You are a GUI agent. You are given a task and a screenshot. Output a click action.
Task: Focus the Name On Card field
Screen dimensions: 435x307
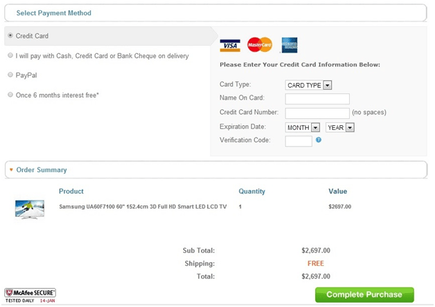click(x=317, y=99)
